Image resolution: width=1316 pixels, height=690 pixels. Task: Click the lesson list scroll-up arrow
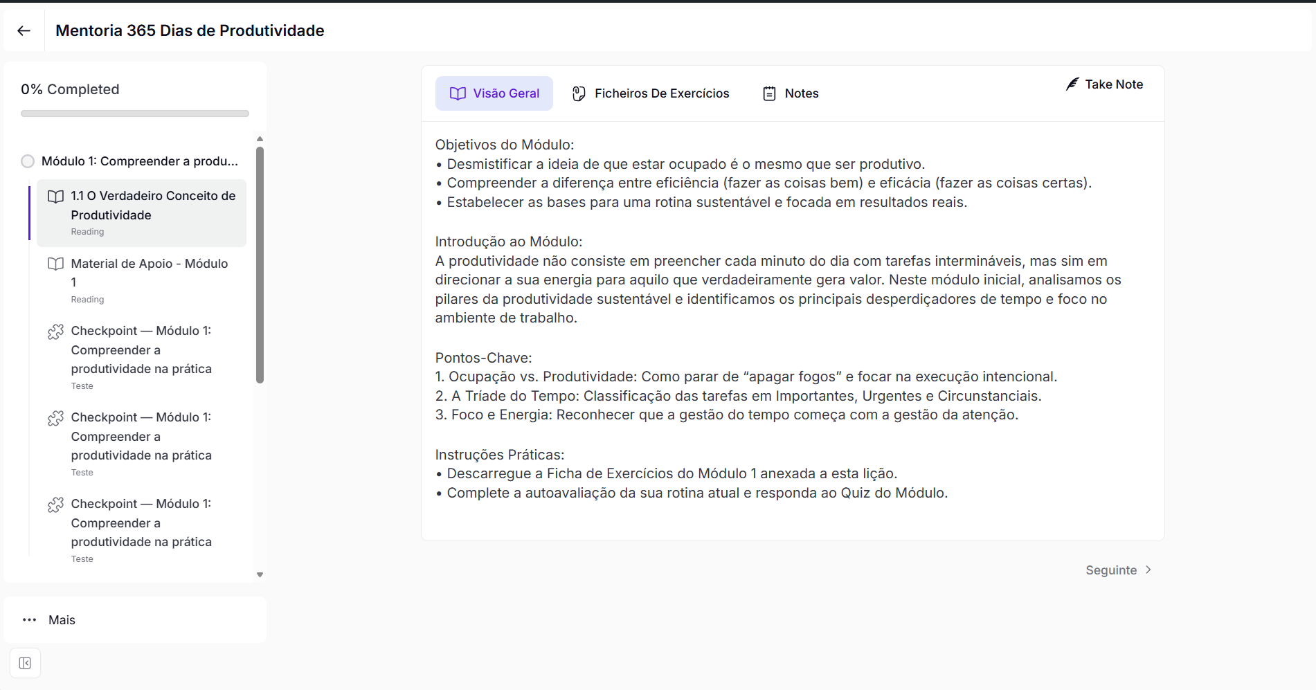(260, 139)
